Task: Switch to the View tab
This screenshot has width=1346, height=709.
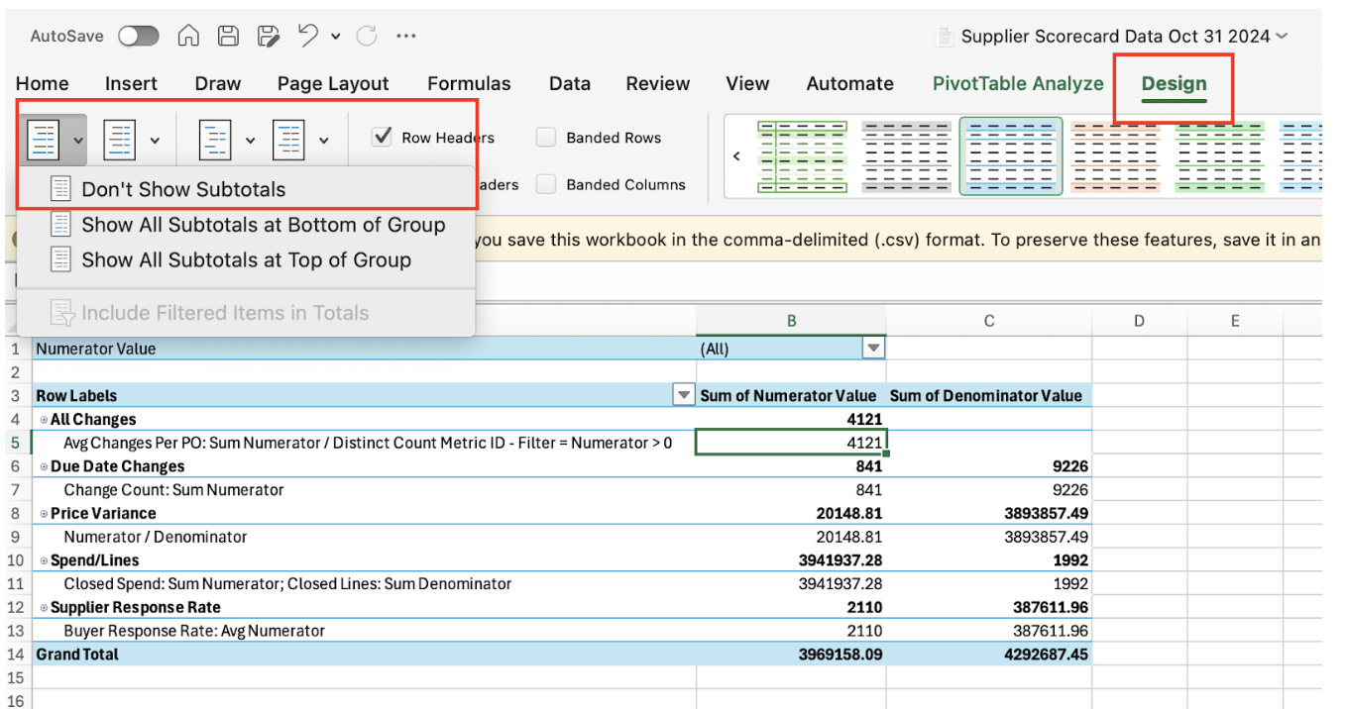Action: pyautogui.click(x=747, y=84)
